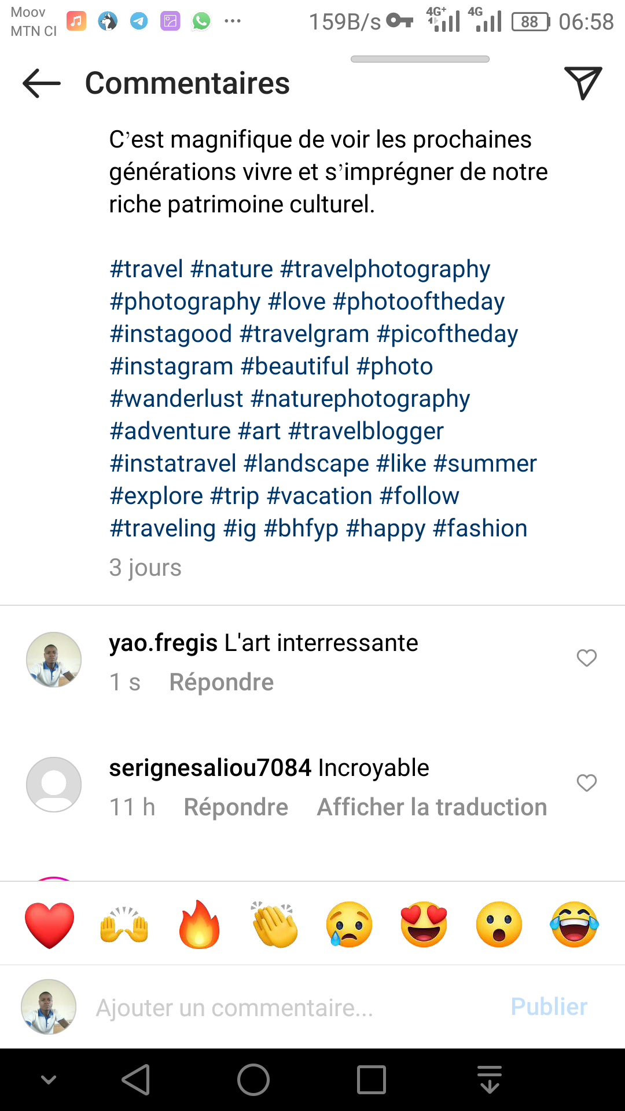Insert the crying sad face emoji
Screen dimensions: 625x1111
click(x=349, y=924)
